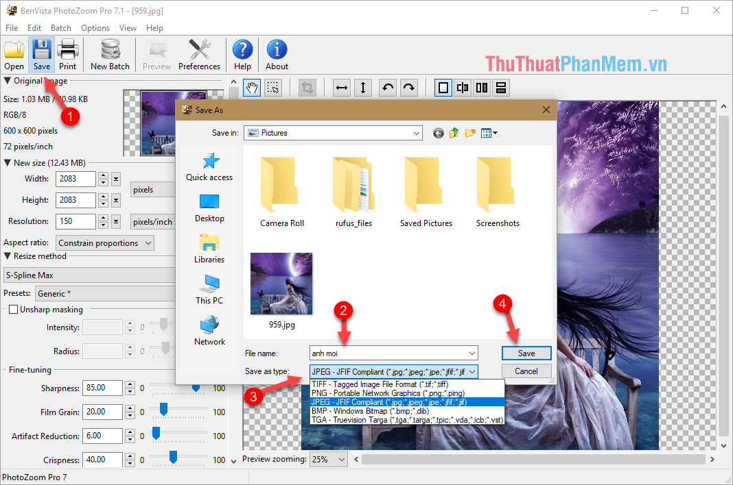
Task: Start a New Batch
Action: 110,55
